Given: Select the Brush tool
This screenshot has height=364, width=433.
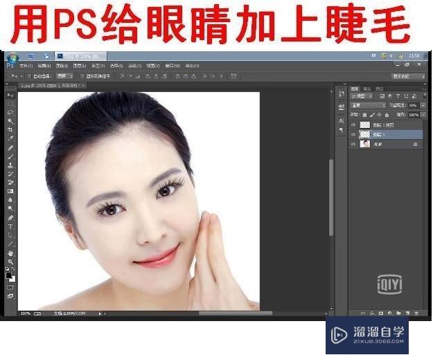Looking at the screenshot, I should (10, 156).
